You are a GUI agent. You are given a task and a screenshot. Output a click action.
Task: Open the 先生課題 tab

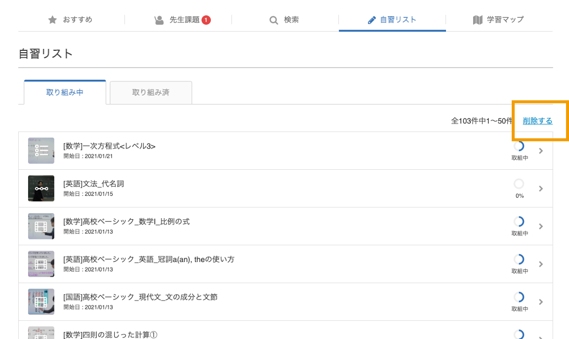178,20
